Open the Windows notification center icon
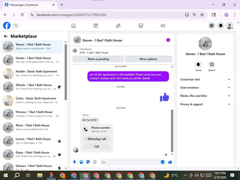This screenshot has width=240, height=180. coord(232,175)
